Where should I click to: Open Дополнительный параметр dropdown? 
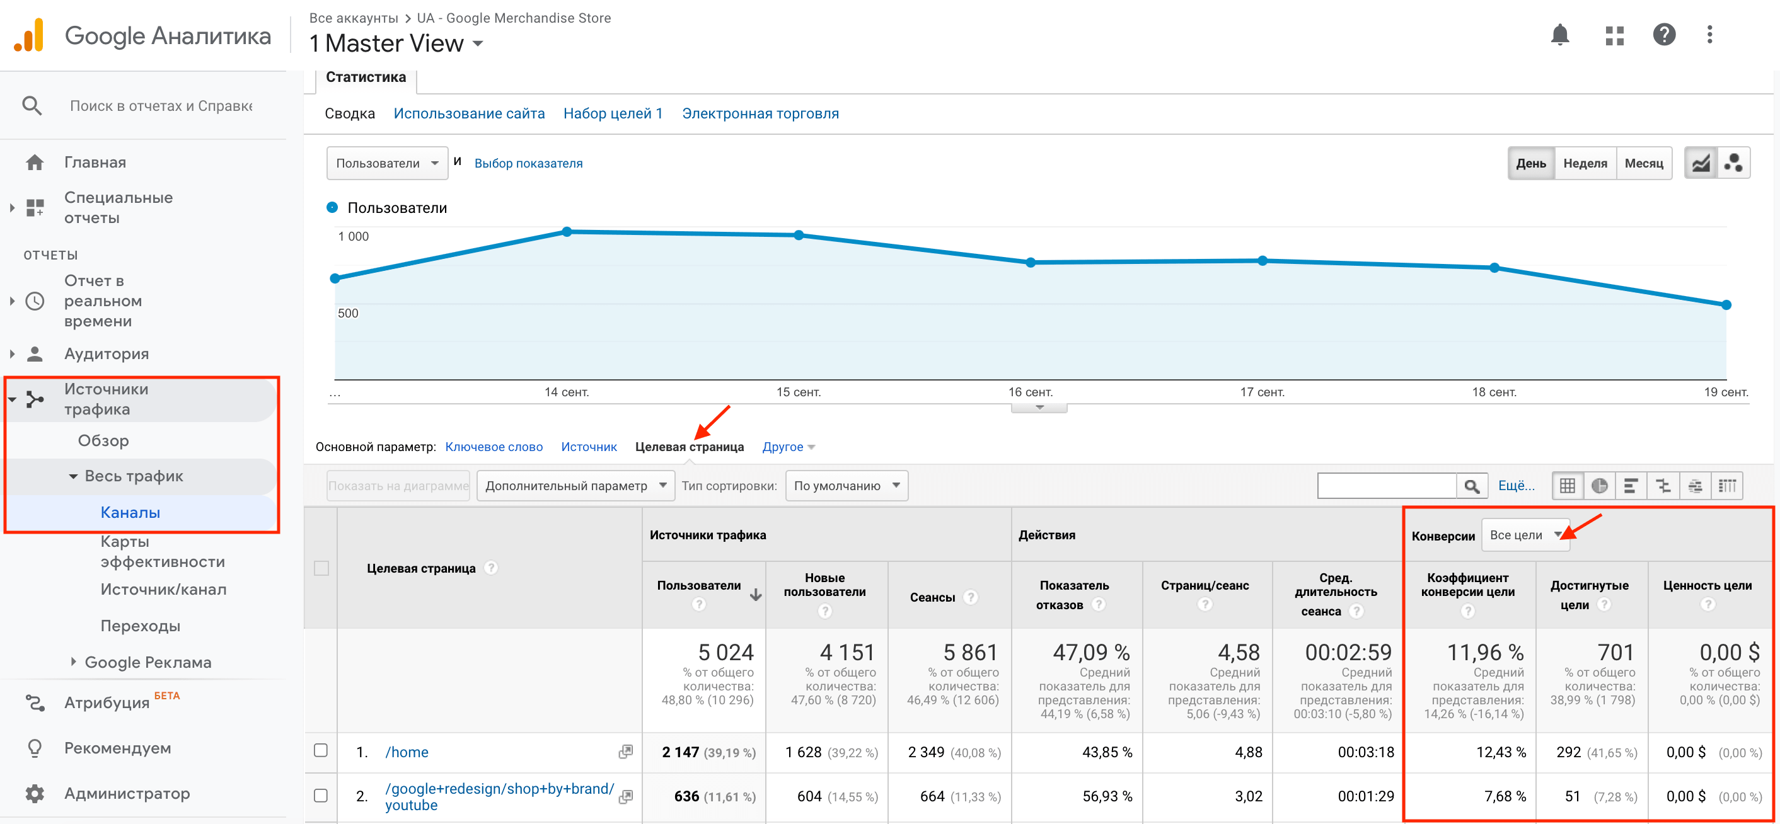(x=575, y=486)
